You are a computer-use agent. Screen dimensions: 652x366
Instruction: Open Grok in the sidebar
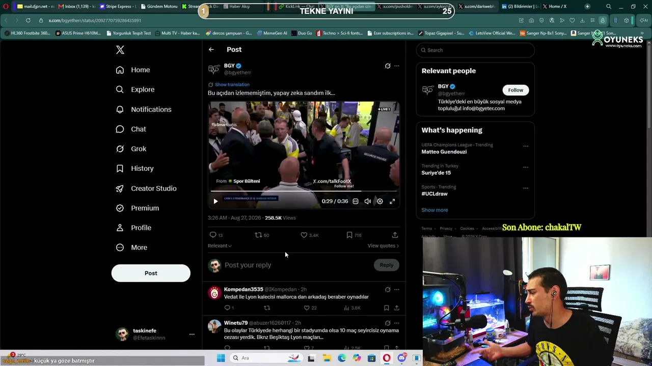[131, 149]
